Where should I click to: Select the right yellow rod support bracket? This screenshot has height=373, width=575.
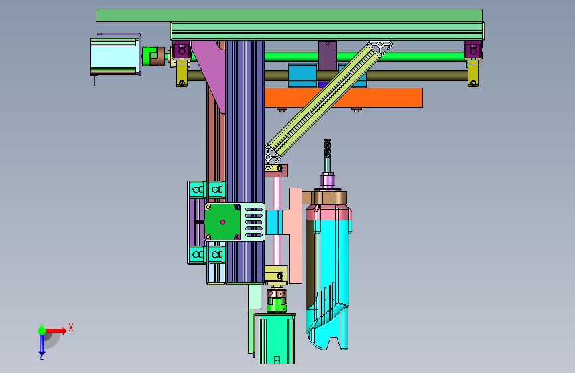click(x=473, y=73)
